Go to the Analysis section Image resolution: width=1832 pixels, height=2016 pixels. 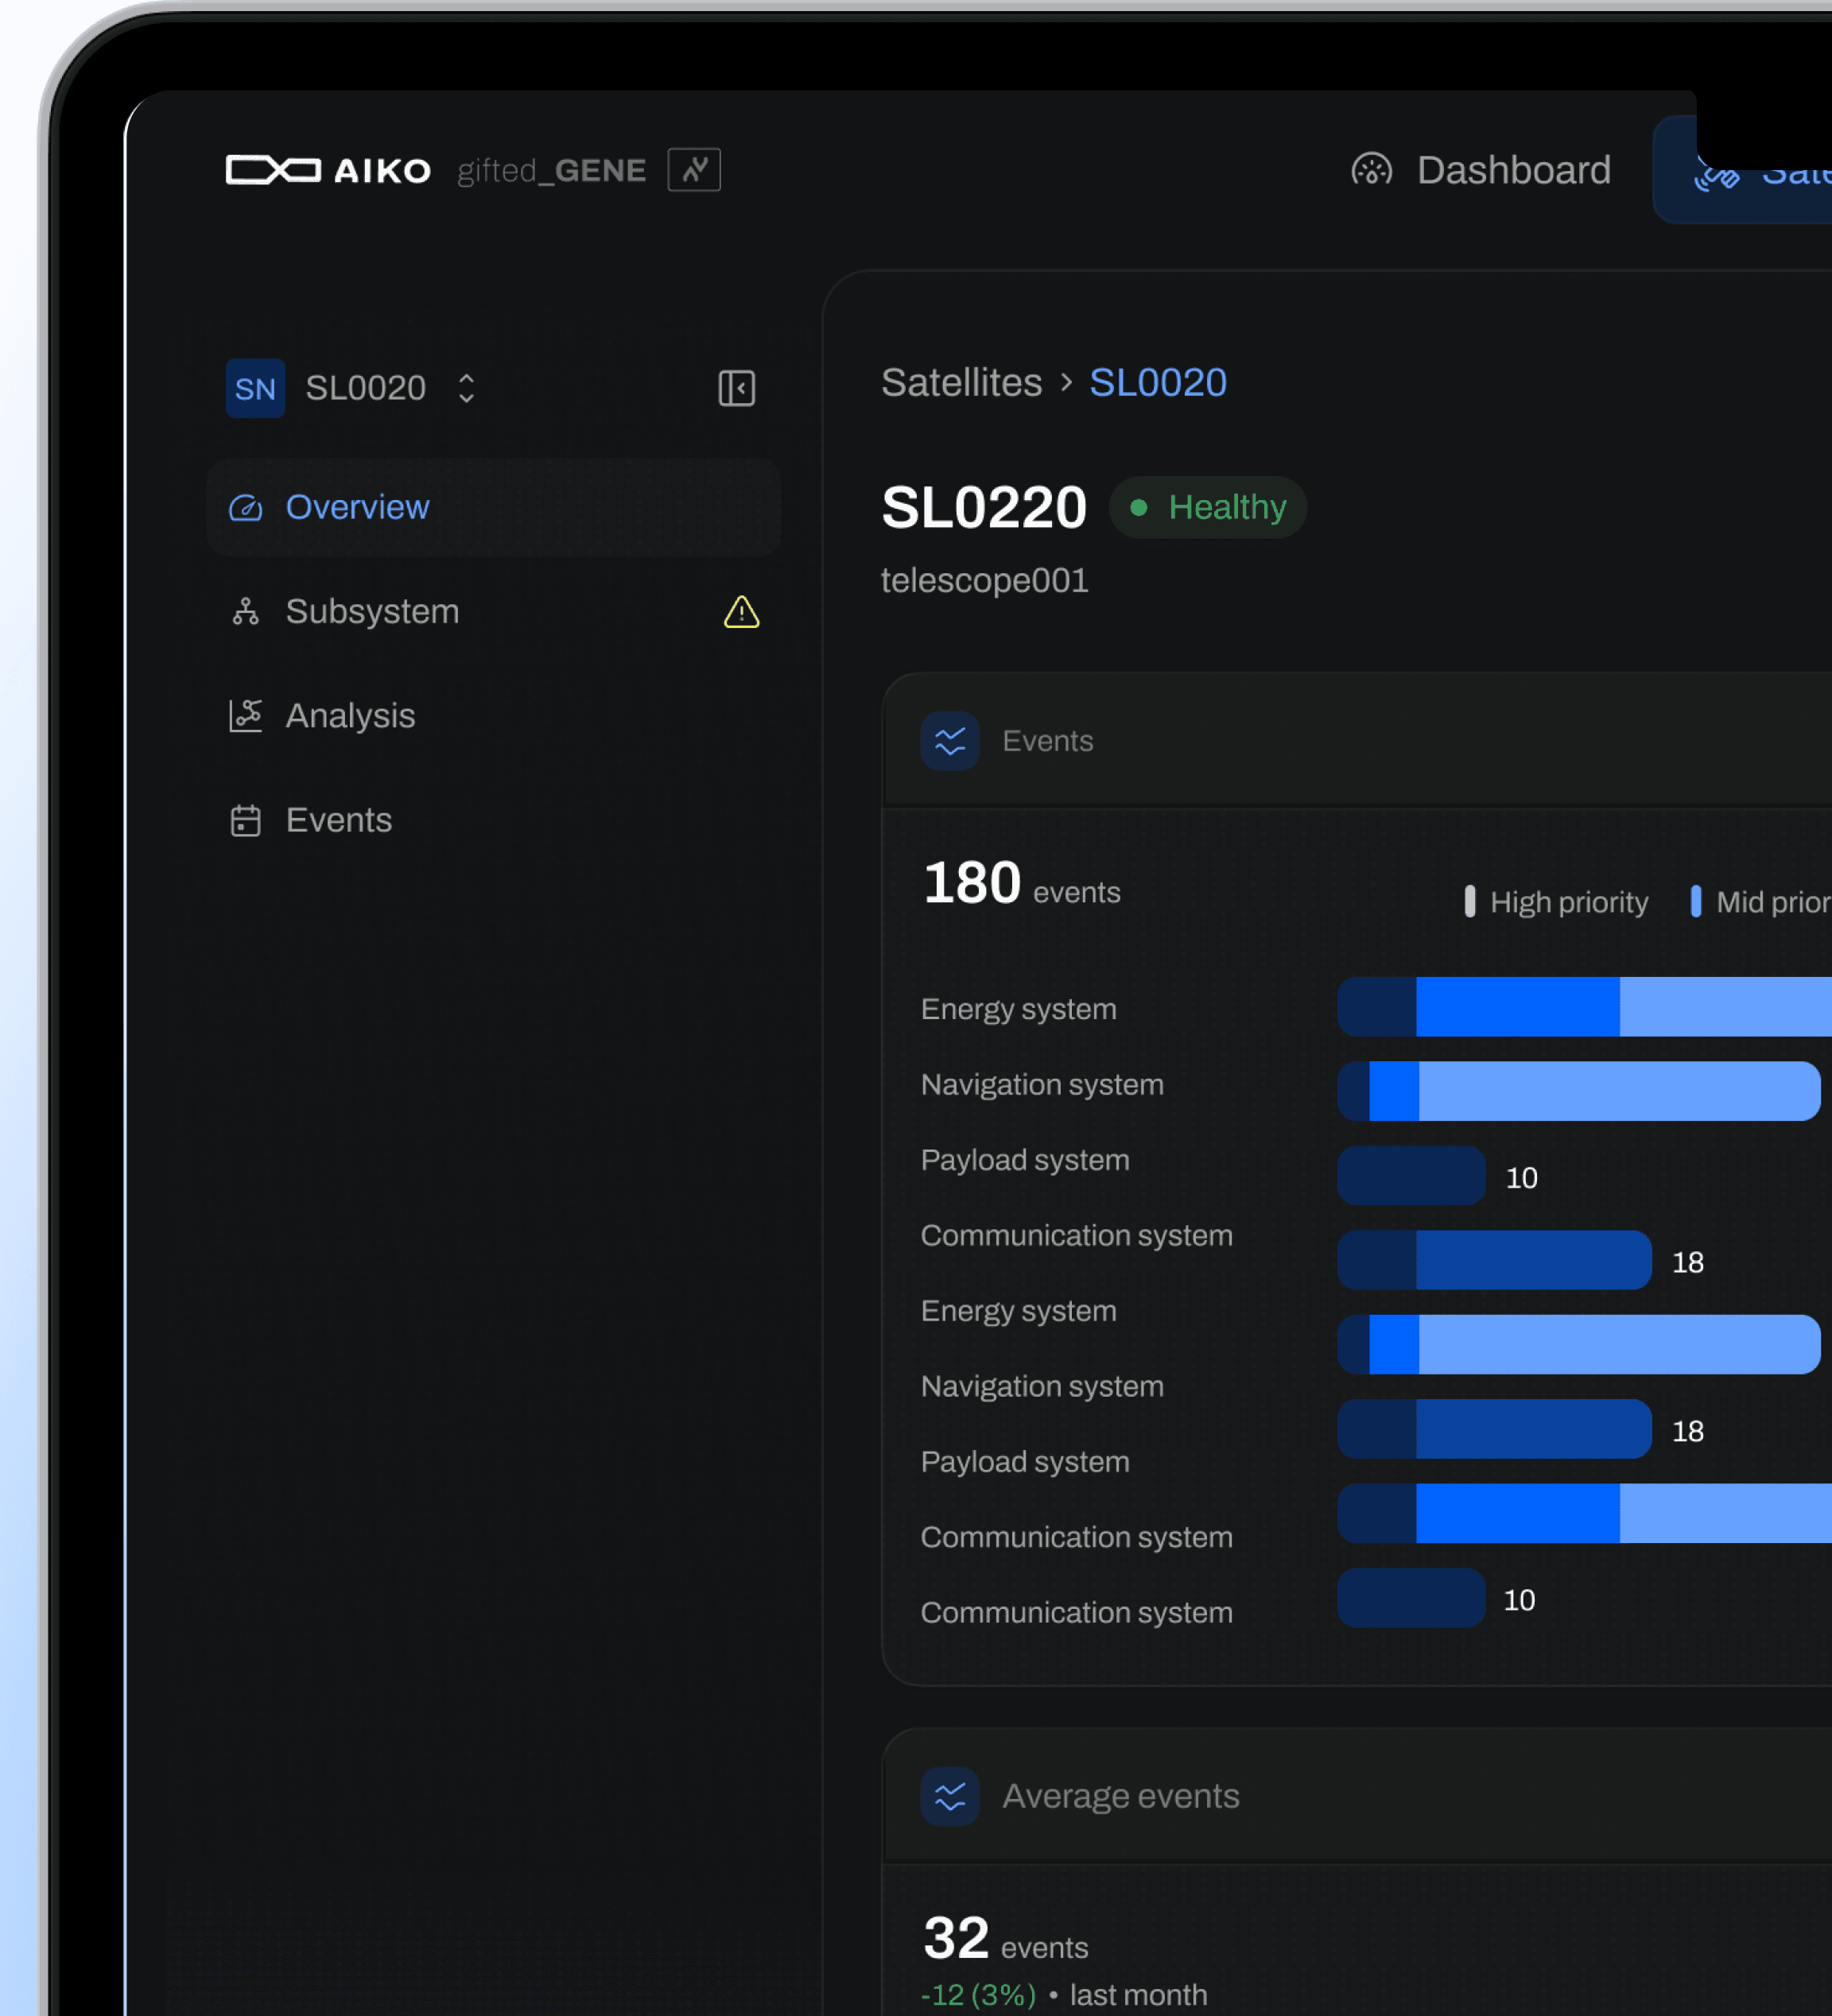[350, 716]
